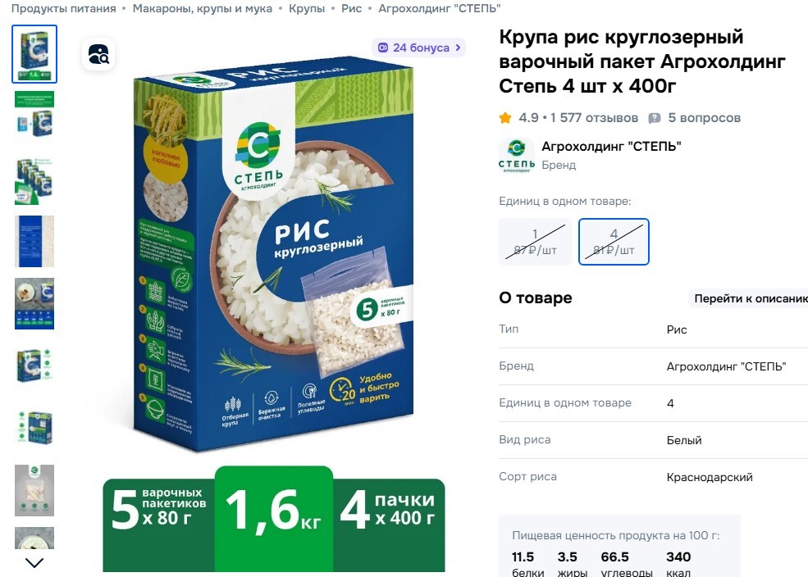808x577 pixels.
Task: Click the questions speech bubble icon
Action: (x=655, y=118)
